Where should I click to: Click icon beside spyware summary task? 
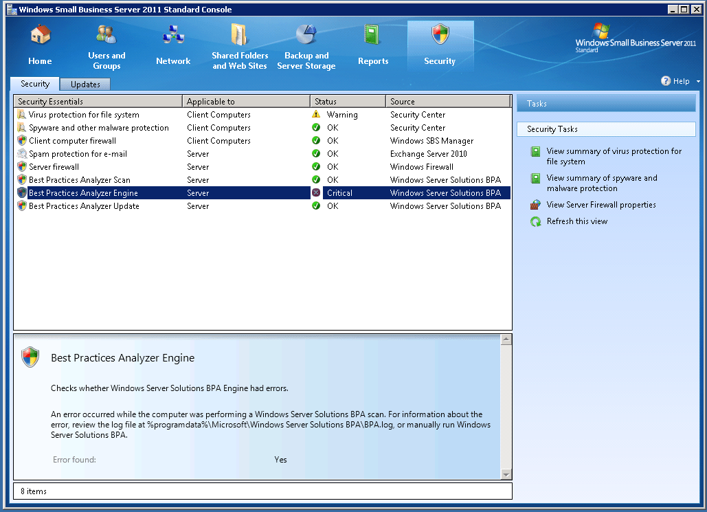pyautogui.click(x=535, y=178)
